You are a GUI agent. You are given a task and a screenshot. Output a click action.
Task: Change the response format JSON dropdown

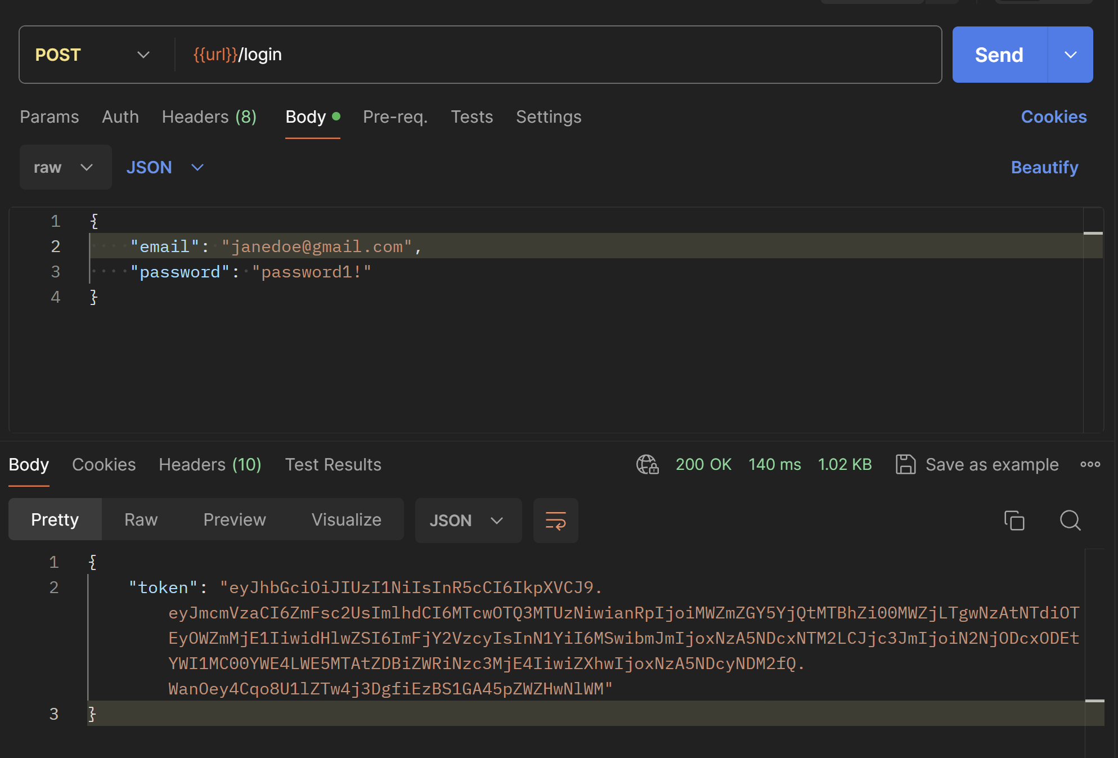(x=468, y=521)
